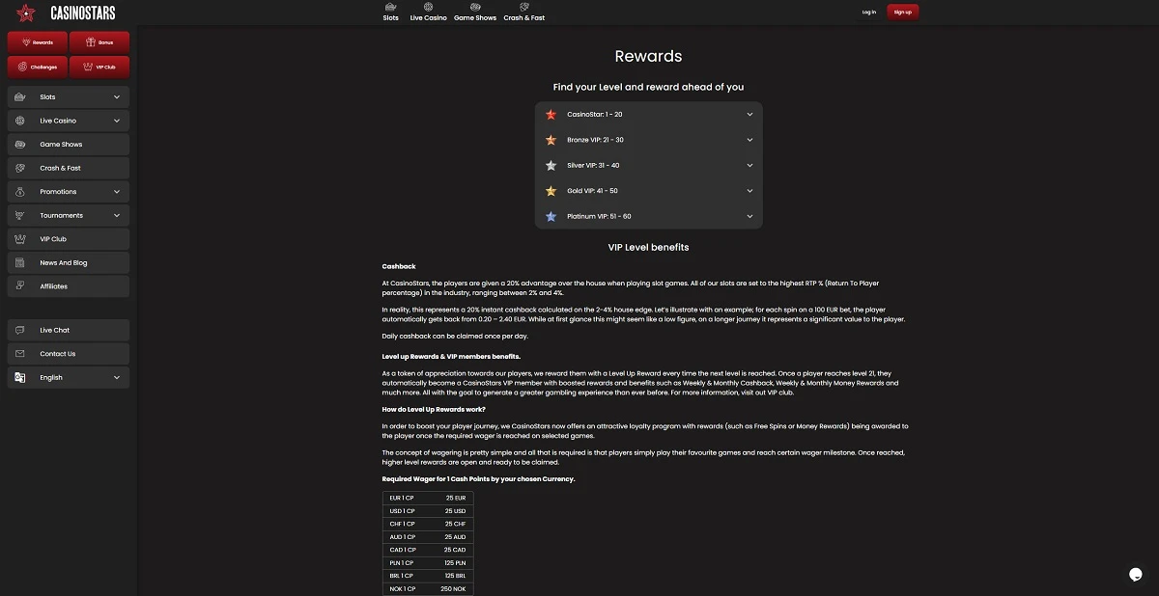Open the red Rewards tile
Image resolution: width=1159 pixels, height=596 pixels.
click(x=37, y=42)
